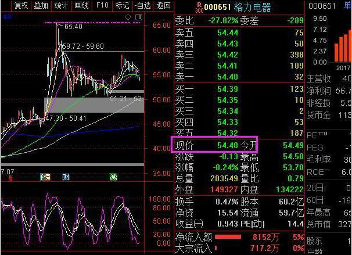The image size is (352, 255).
Task: Click 最低 value 53.70
Action: click(293, 167)
